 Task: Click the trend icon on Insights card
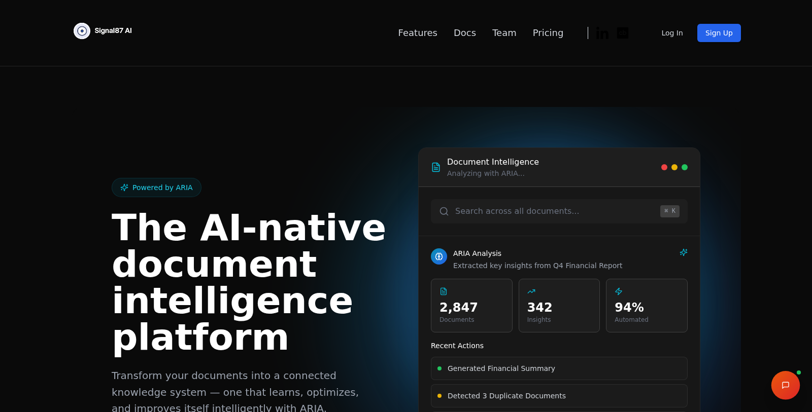[531, 291]
